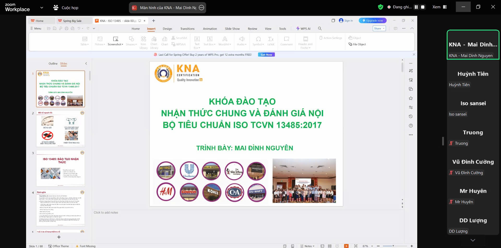Open share options next to Màn hình của KNA
The width and height of the screenshot is (501, 248).
[201, 8]
